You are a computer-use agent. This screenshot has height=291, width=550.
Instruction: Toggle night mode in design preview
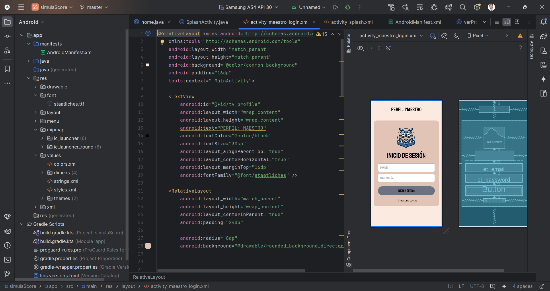tap(456, 35)
